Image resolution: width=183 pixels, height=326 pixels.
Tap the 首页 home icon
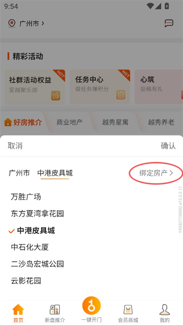tap(18, 310)
